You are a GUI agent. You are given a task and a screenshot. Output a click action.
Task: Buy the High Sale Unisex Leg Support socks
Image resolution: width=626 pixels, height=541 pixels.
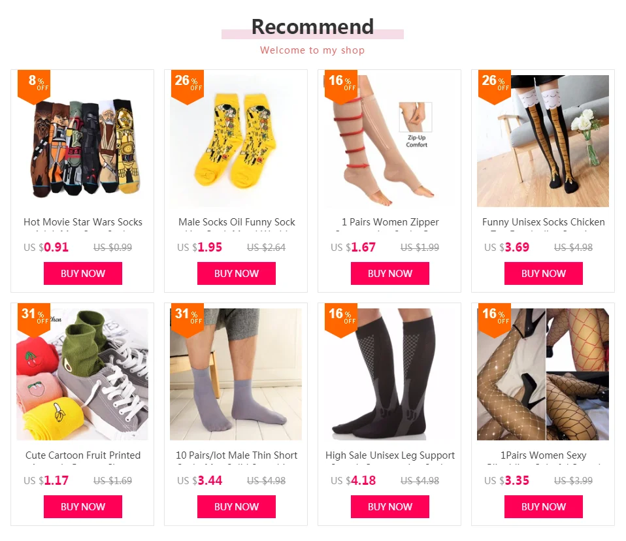click(390, 506)
